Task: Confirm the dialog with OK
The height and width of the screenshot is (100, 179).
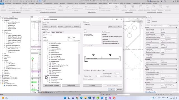Action: 111,90
